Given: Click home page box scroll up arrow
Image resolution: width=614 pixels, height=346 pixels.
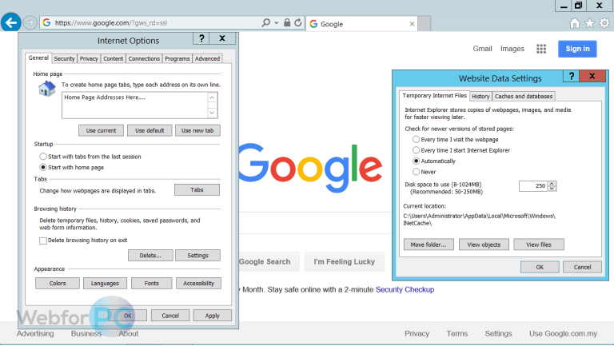Looking at the screenshot, I should coord(212,97).
